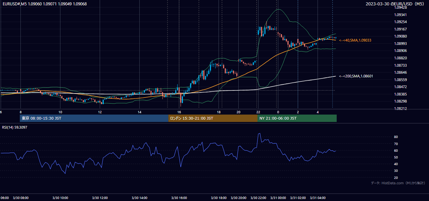429x201 pixels.
Task: Click the RSI scale value 40
Action: click(396, 164)
